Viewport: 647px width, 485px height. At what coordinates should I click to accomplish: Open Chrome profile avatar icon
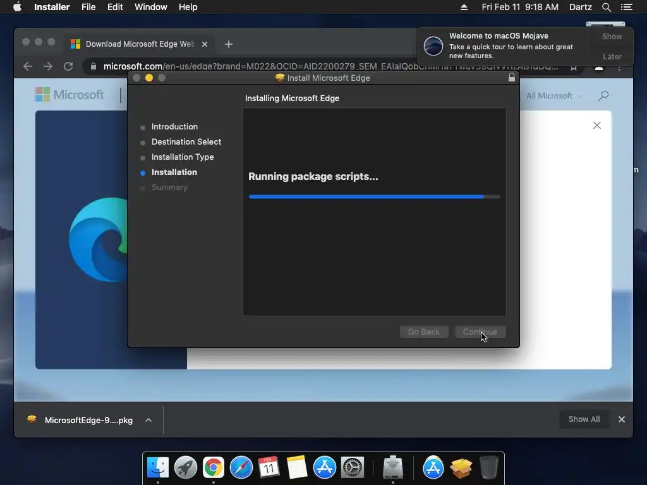point(599,68)
